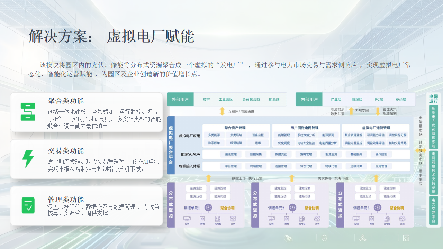Click the 移动端 label
Viewport: 443px width, 249px height.
tap(401, 99)
